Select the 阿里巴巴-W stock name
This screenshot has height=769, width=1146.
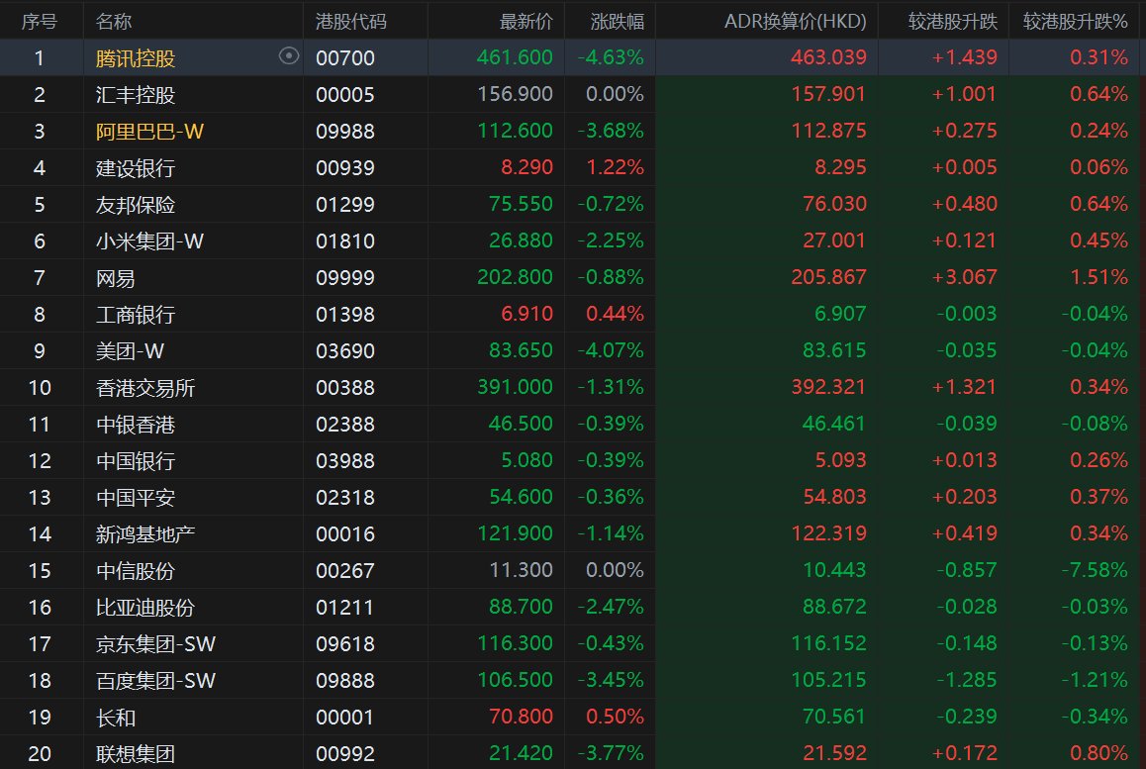149,131
